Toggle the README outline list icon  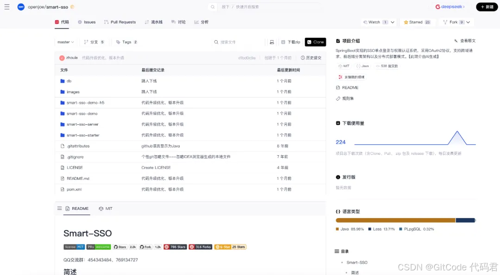[x=59, y=208]
